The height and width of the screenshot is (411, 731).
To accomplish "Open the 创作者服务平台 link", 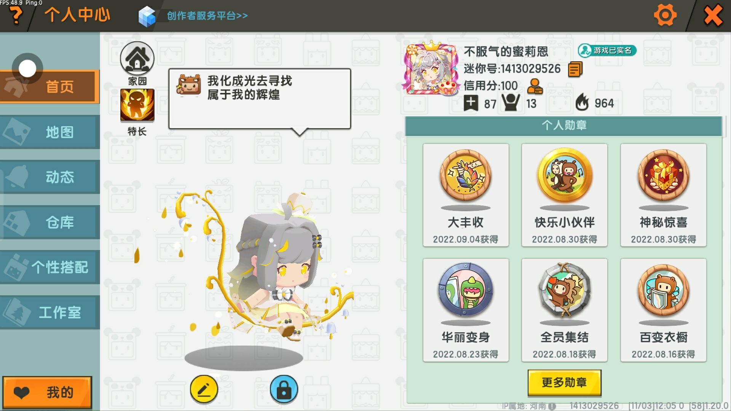I will pos(207,16).
